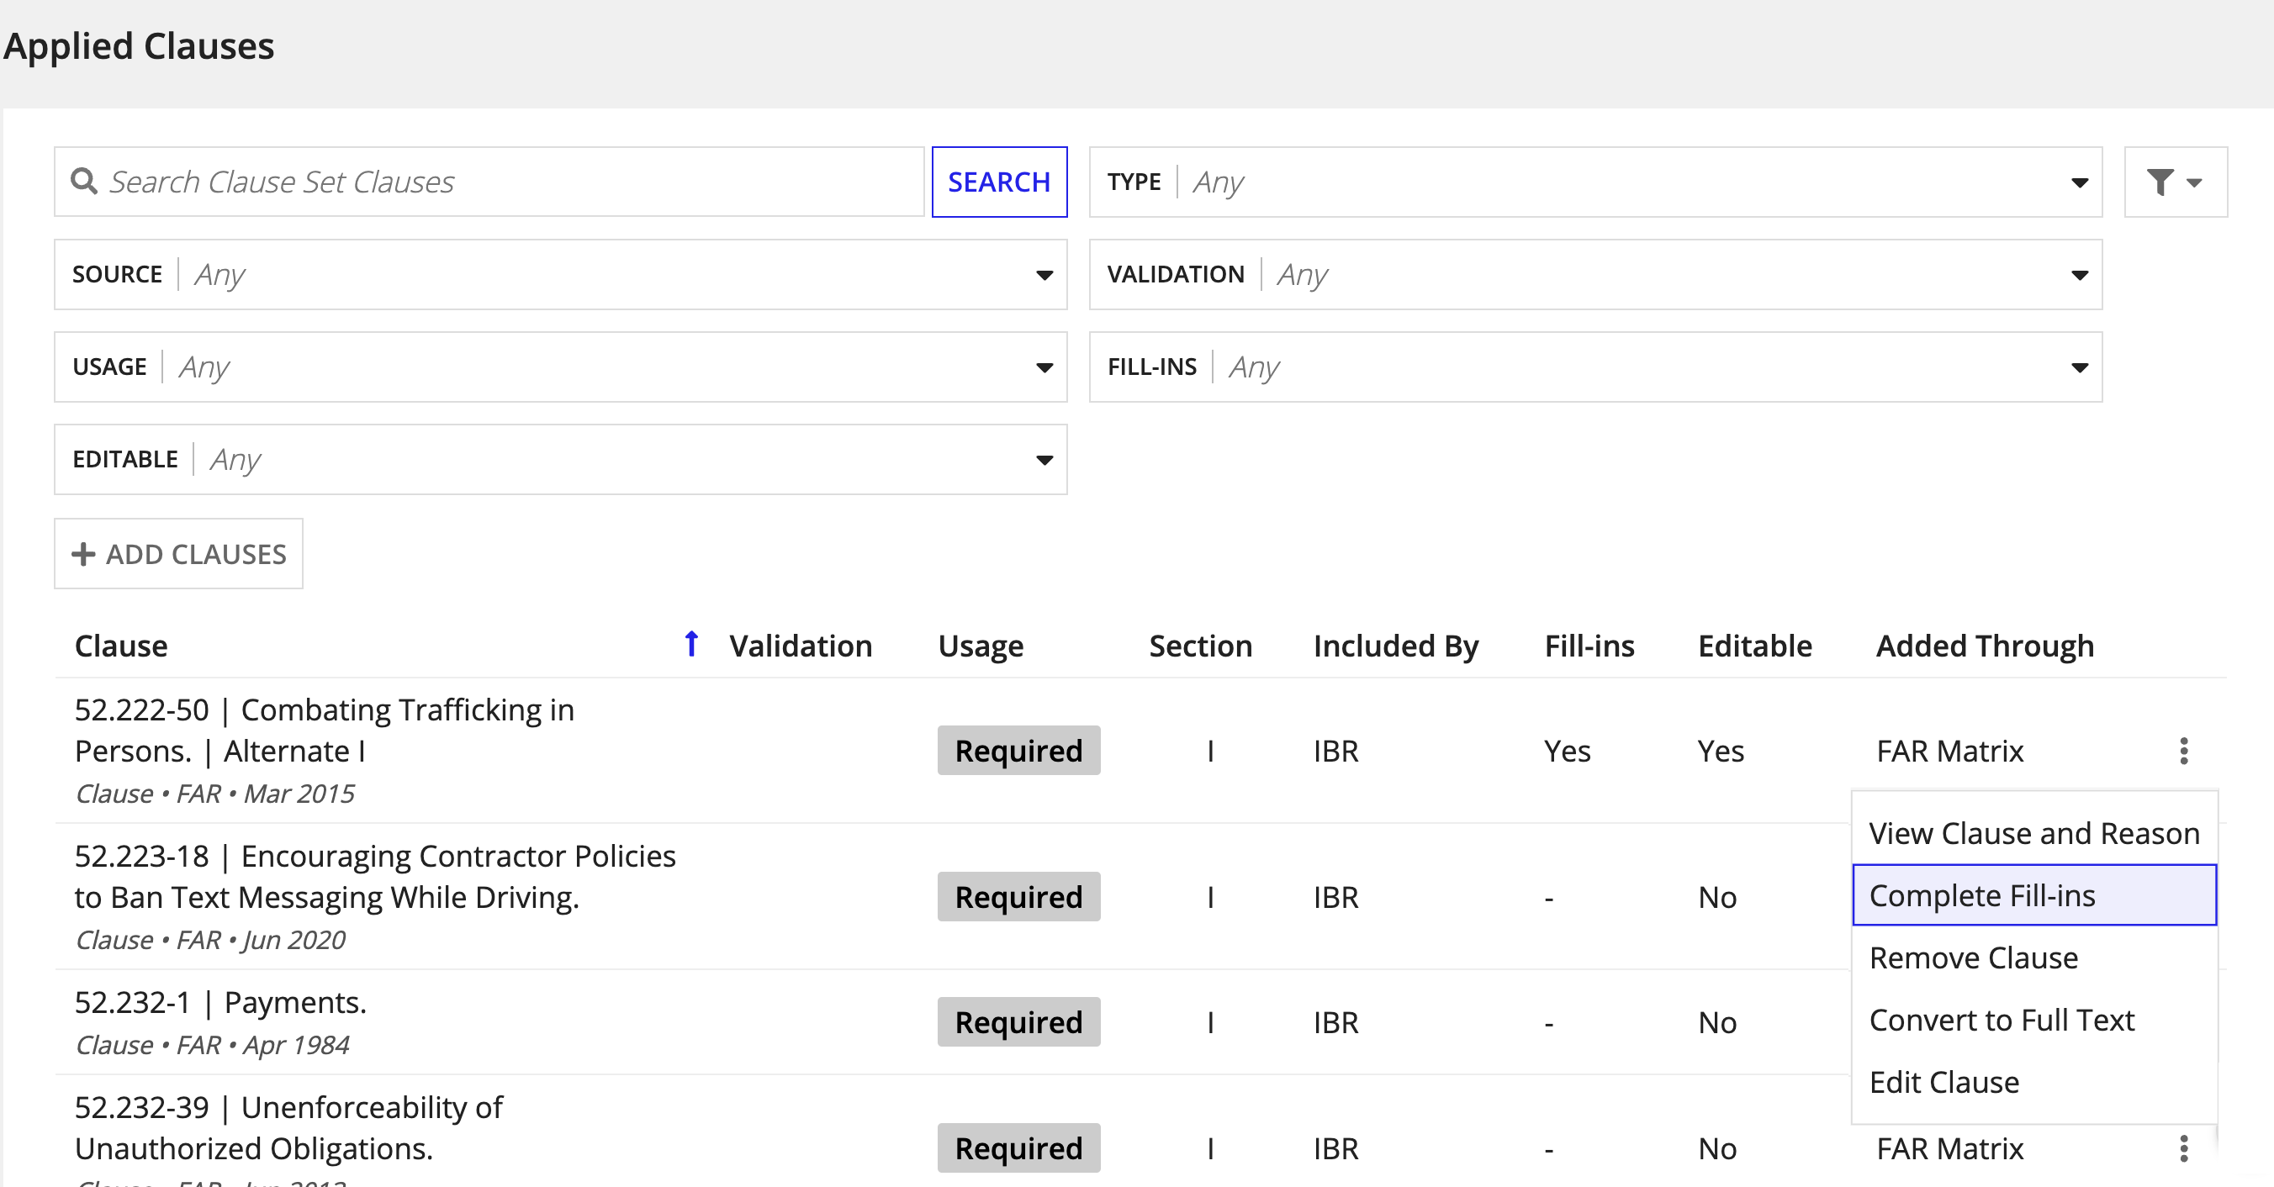This screenshot has height=1187, width=2274.
Task: Click the Applied Clauses heading
Action: pyautogui.click(x=139, y=46)
